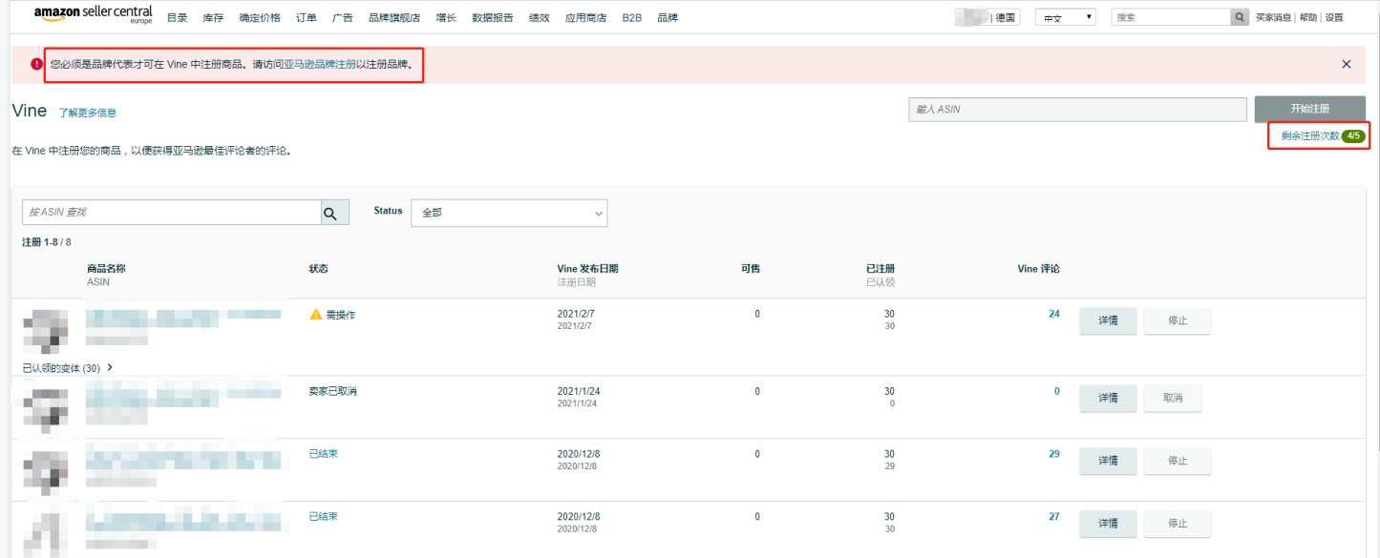Open the 应用商店 menu
The height and width of the screenshot is (558, 1380).
coord(585,17)
